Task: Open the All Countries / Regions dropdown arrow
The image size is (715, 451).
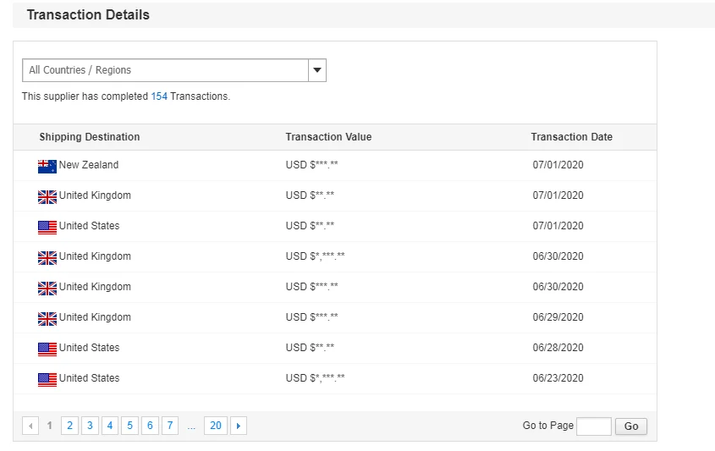Action: [x=317, y=70]
